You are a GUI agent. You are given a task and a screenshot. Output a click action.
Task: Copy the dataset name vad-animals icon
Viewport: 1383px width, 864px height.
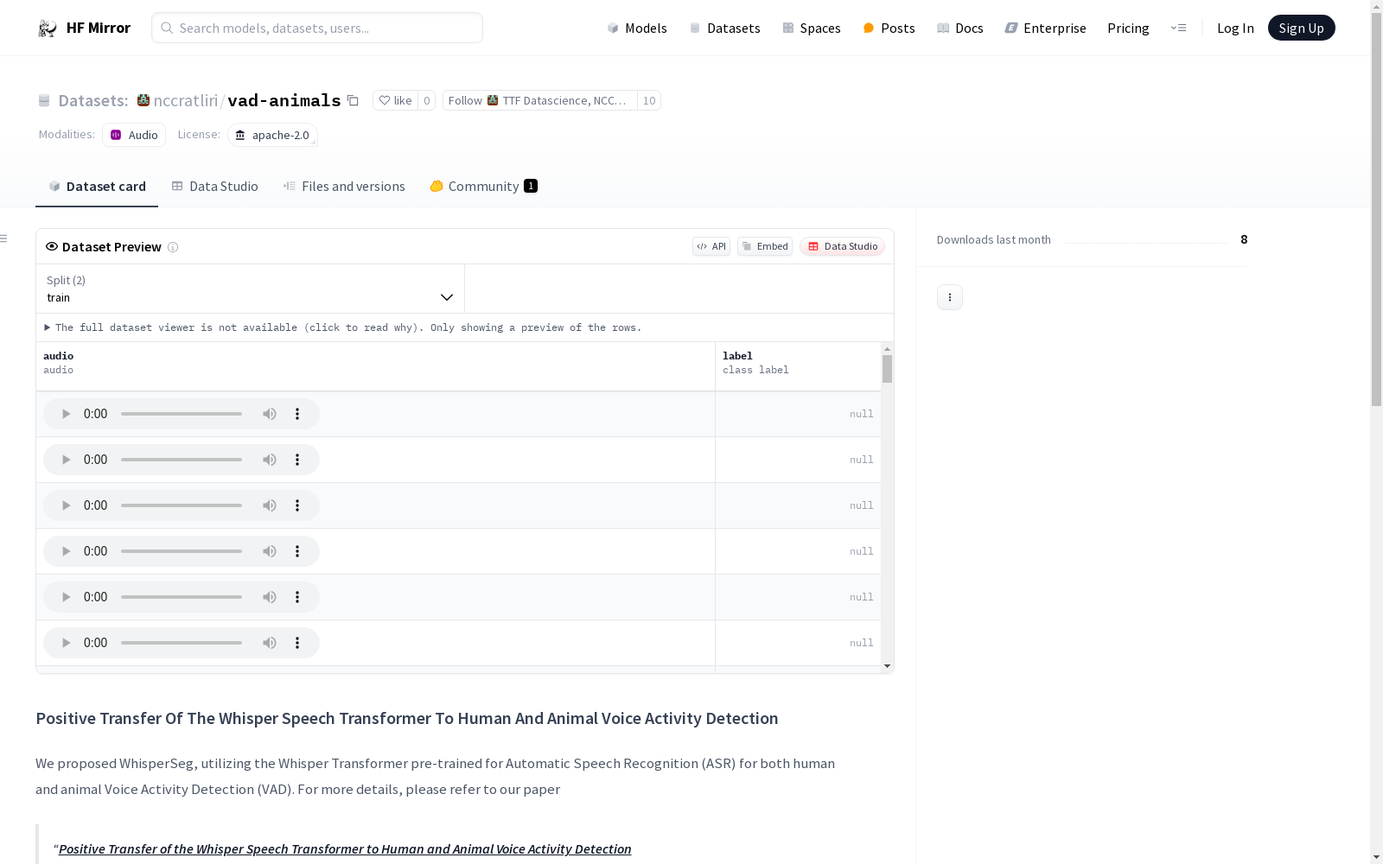(353, 100)
